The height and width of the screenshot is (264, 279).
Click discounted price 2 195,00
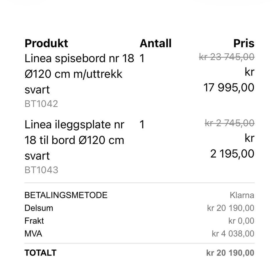click(232, 154)
